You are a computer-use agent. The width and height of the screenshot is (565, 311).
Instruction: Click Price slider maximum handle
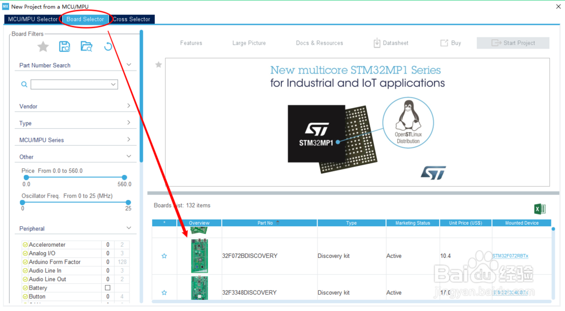click(x=124, y=177)
